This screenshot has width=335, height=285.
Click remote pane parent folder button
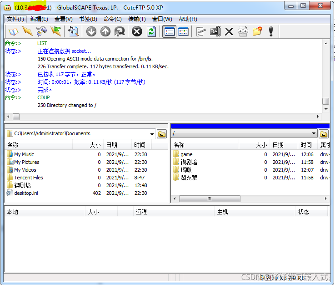(324, 134)
